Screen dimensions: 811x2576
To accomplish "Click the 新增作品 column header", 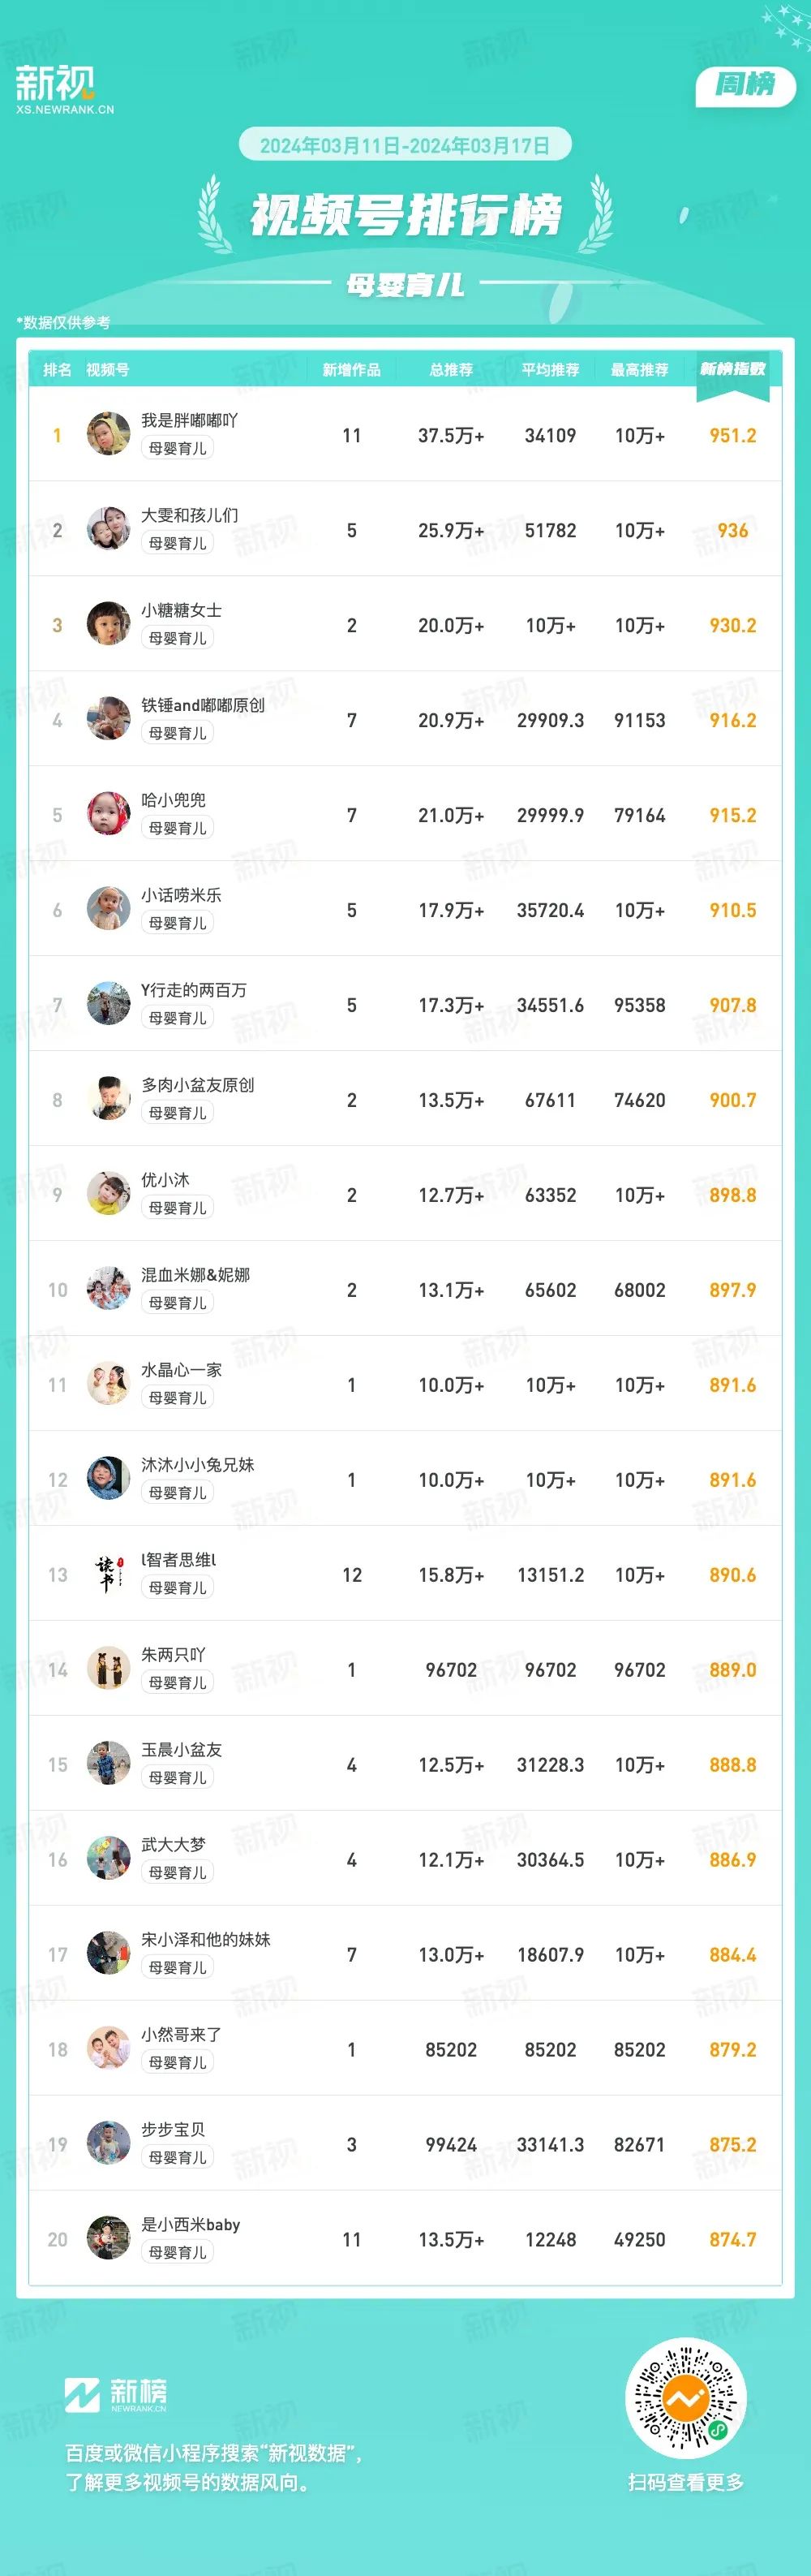I will click(351, 370).
